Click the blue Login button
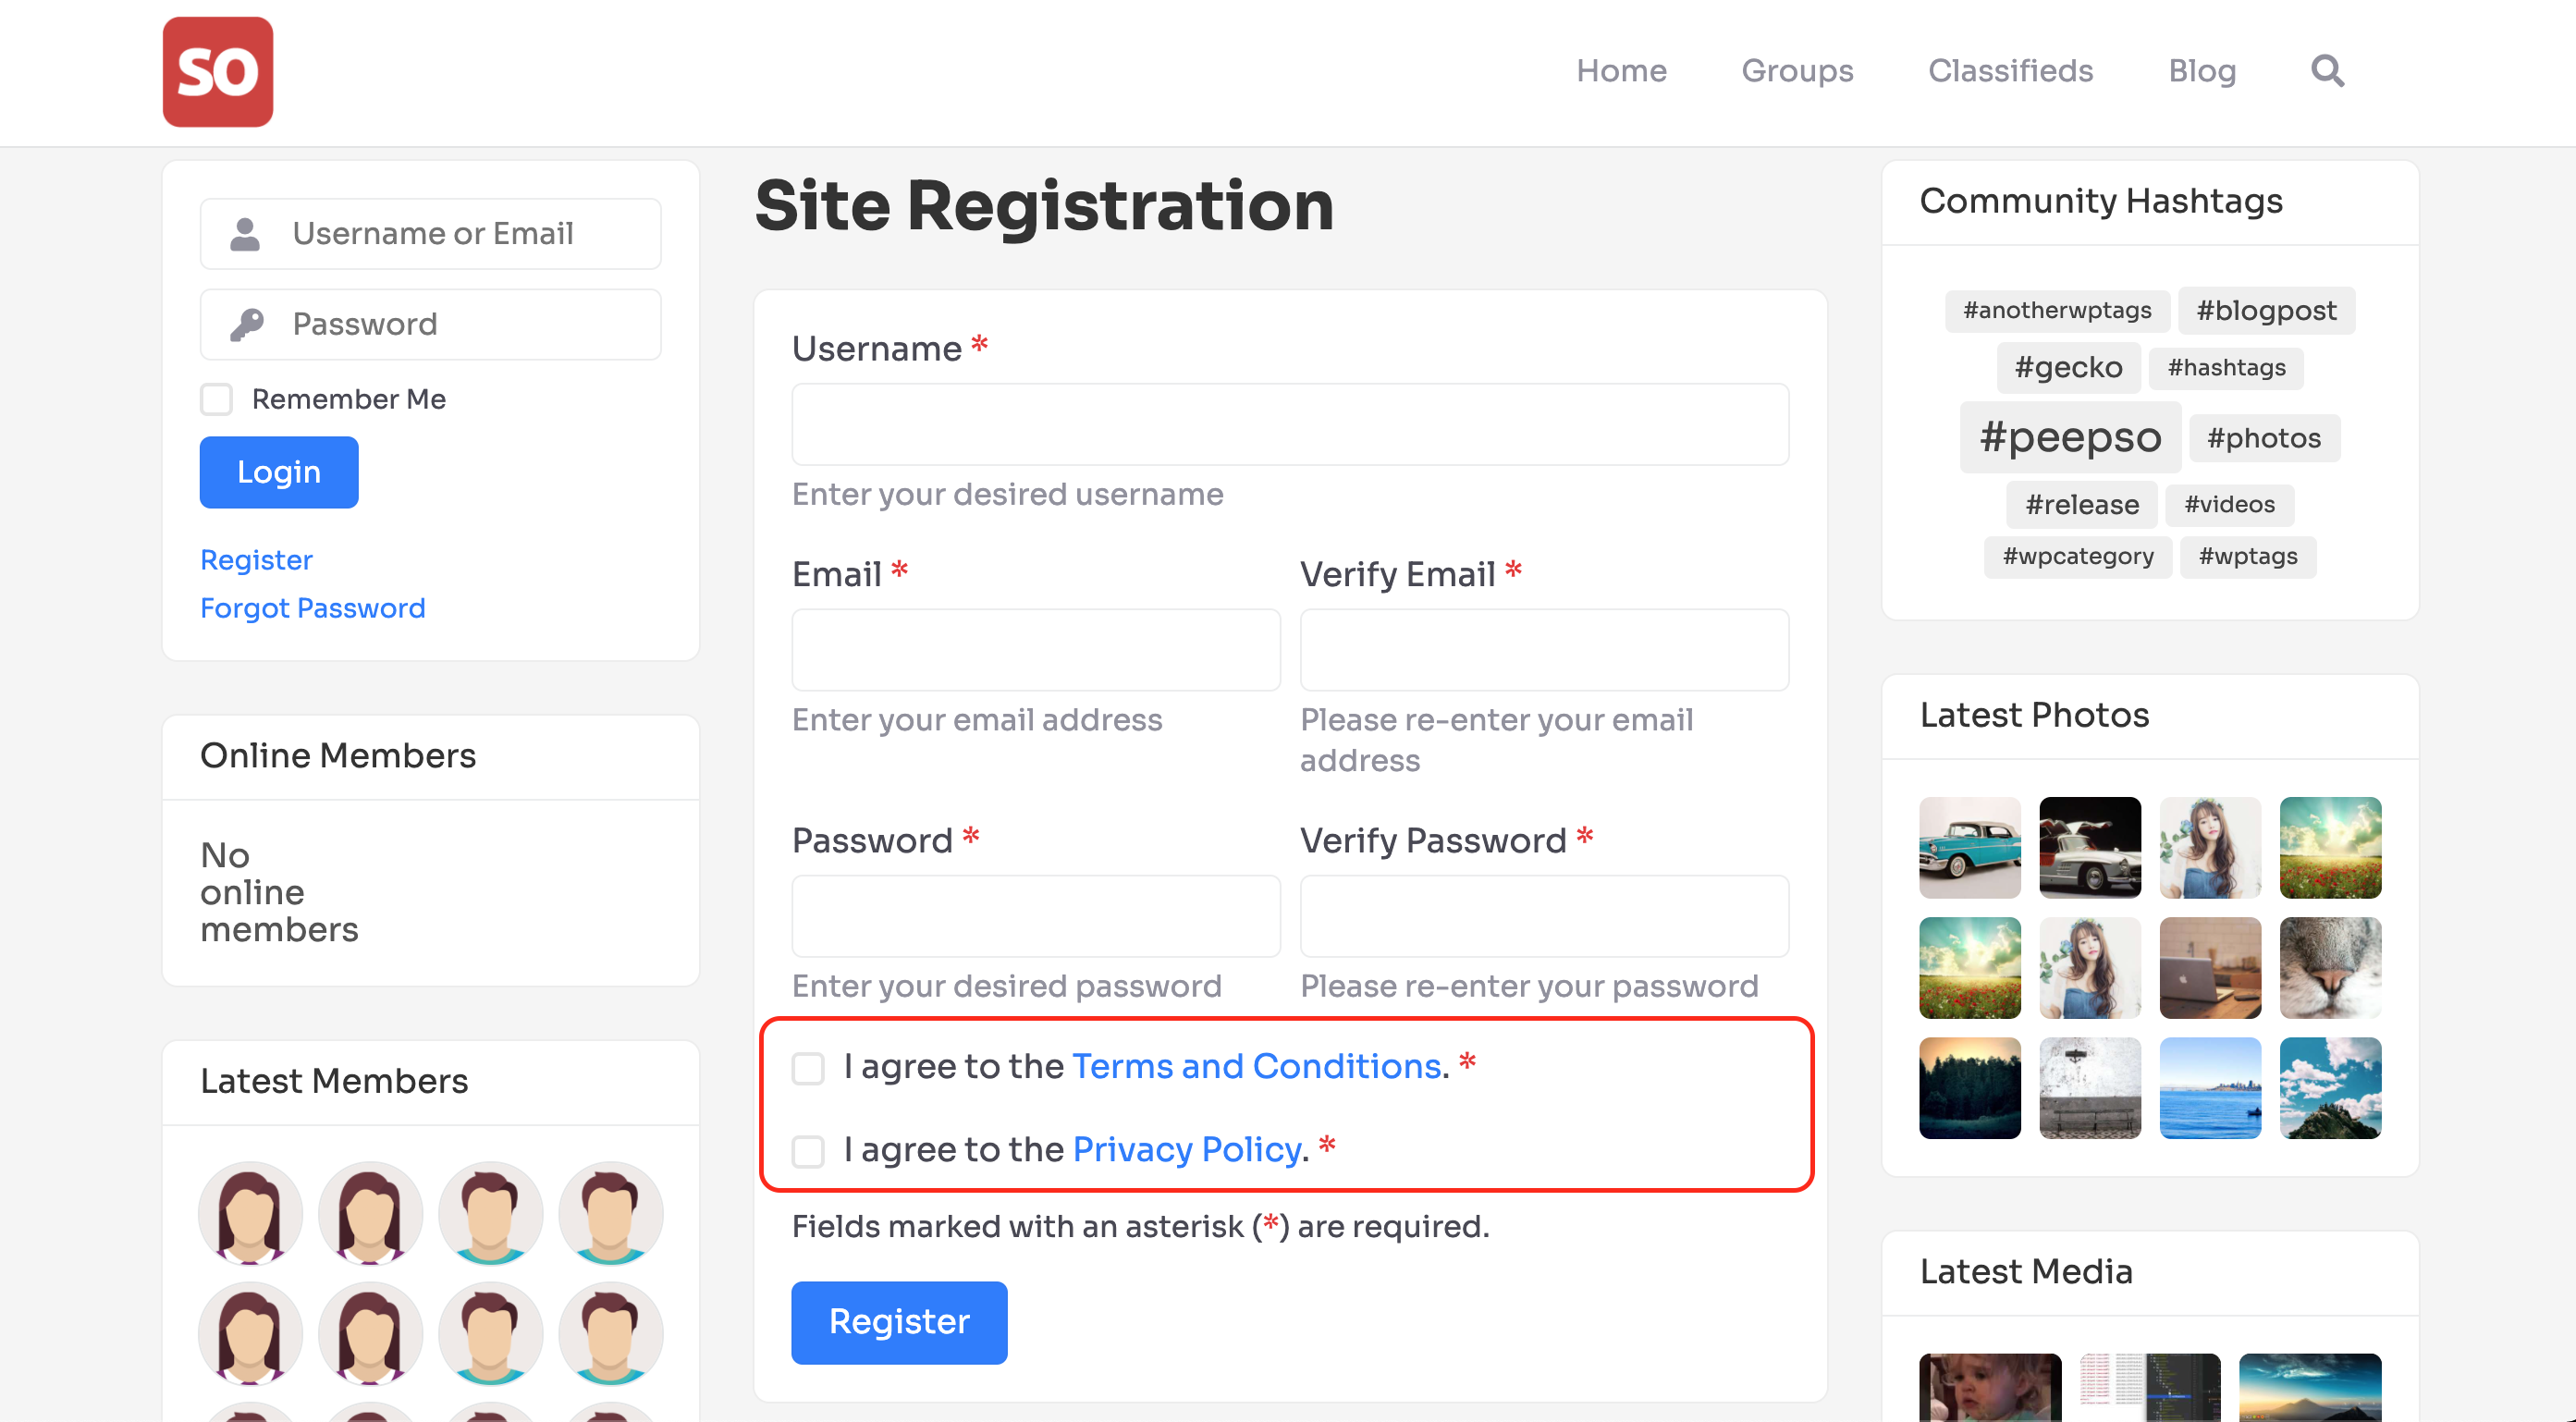Viewport: 2576px width, 1422px height. pos(279,472)
